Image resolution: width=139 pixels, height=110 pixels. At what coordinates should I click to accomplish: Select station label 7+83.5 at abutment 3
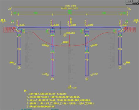(x=120, y=23)
